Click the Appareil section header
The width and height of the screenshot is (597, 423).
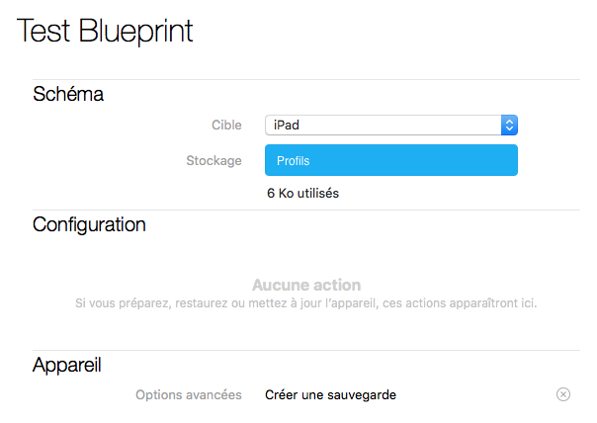coord(66,366)
